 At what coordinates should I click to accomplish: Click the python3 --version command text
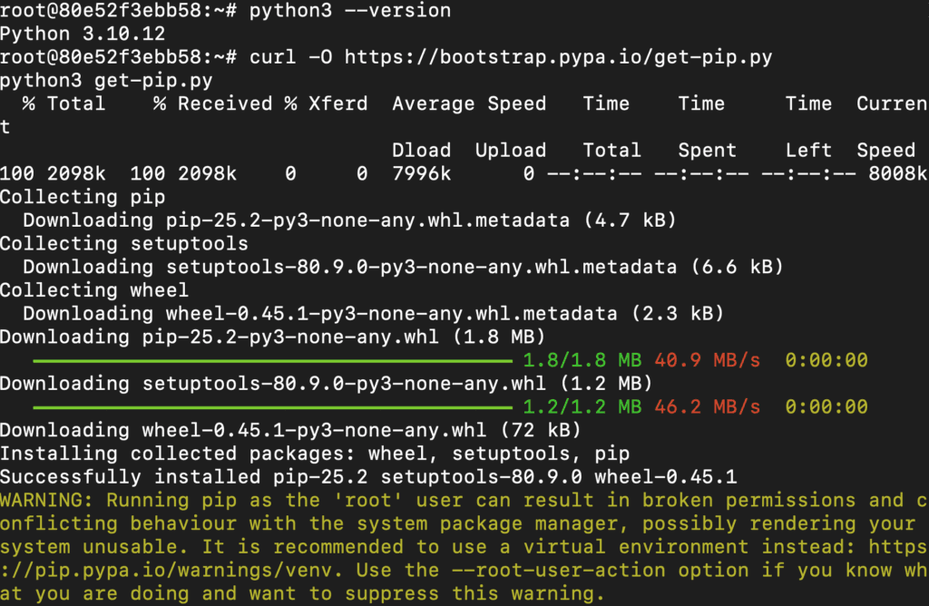click(350, 11)
